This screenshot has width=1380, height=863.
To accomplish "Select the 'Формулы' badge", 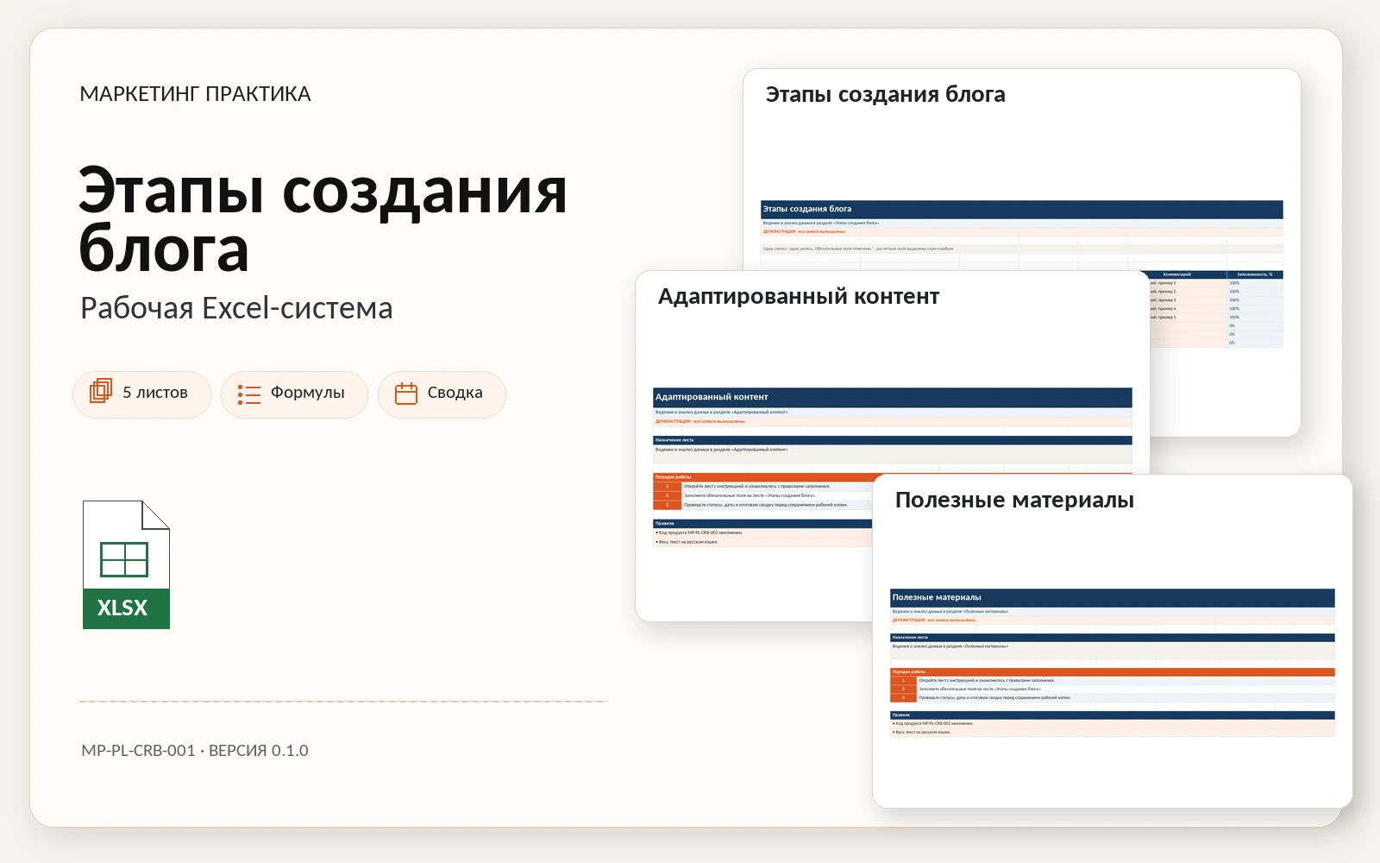I will 294,394.
